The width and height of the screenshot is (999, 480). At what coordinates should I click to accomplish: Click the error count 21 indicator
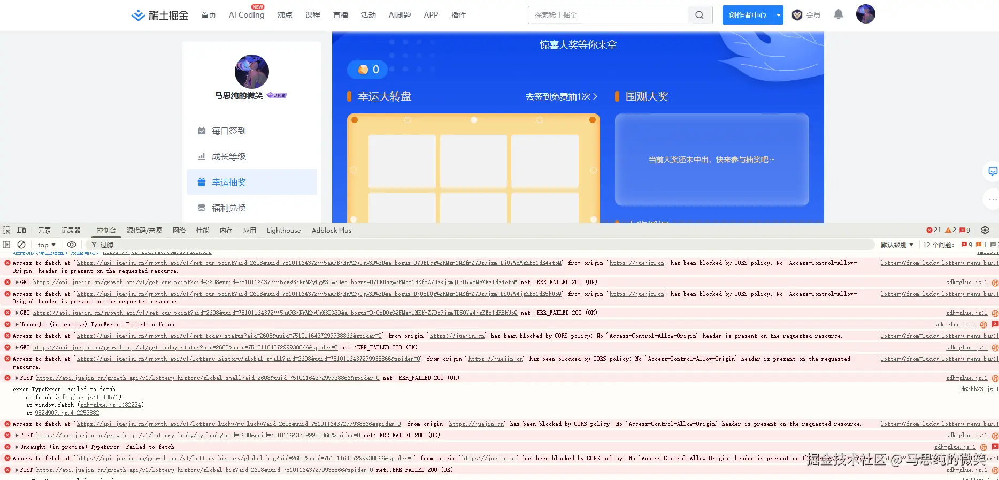click(x=934, y=230)
